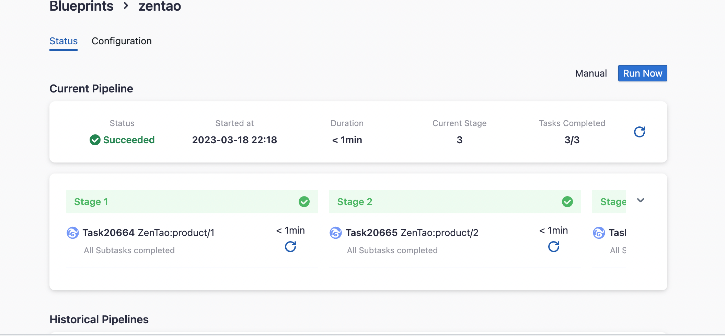
Task: Click the Manual sync frequency label
Action: click(x=591, y=73)
